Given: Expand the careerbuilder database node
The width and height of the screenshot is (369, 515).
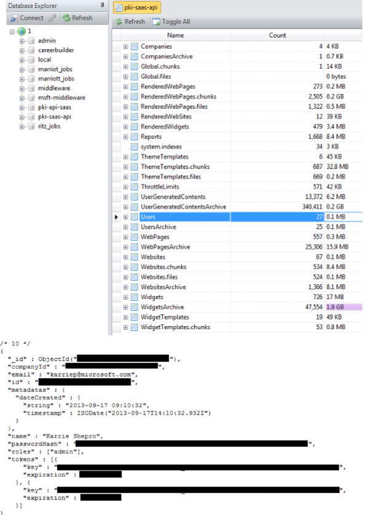Looking at the screenshot, I should click(22, 50).
